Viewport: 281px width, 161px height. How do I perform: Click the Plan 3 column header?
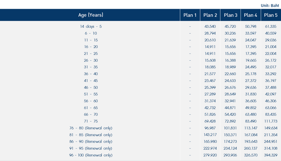(x=230, y=15)
